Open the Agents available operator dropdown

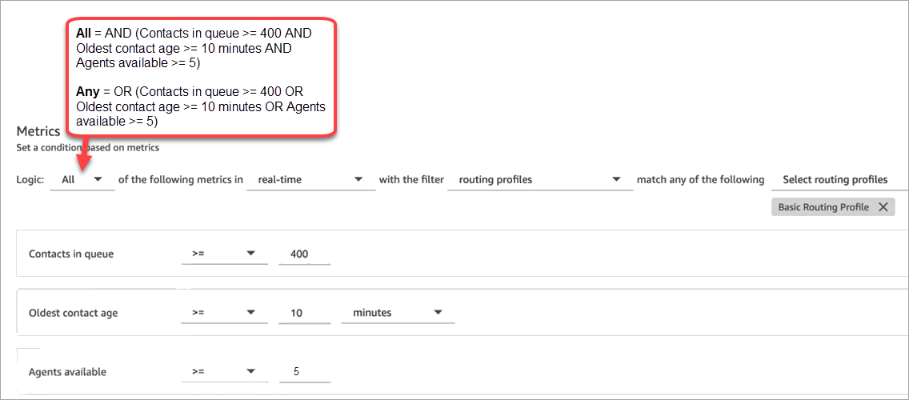coord(225,372)
